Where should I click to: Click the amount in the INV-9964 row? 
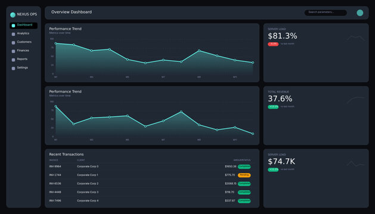coord(231,166)
